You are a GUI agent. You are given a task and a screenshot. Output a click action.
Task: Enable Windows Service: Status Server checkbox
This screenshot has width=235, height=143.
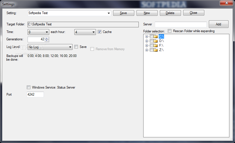click(28, 87)
